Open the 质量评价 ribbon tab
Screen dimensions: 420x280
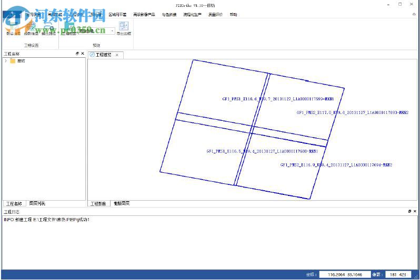(215, 14)
